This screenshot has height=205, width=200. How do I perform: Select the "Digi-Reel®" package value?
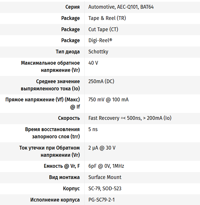[x=100, y=40]
